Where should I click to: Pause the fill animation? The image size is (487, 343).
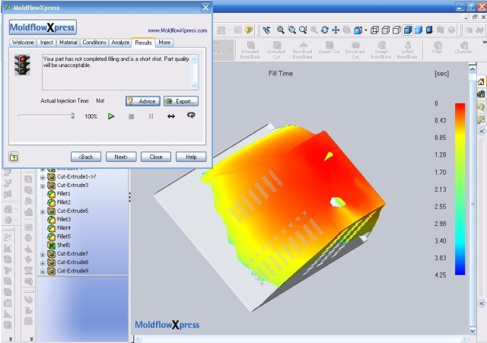(x=151, y=116)
